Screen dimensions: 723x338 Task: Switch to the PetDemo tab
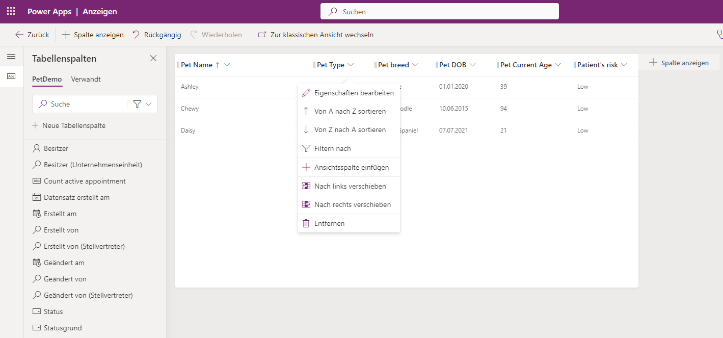click(x=47, y=79)
